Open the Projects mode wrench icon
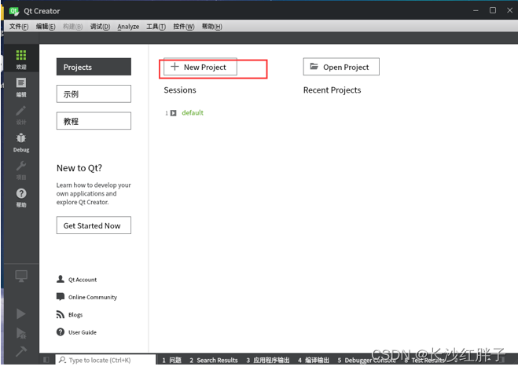Screen dimensions: 518x370 tap(20, 166)
